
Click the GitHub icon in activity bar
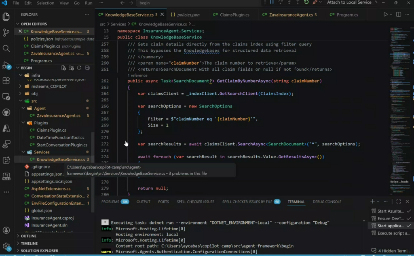(6, 112)
